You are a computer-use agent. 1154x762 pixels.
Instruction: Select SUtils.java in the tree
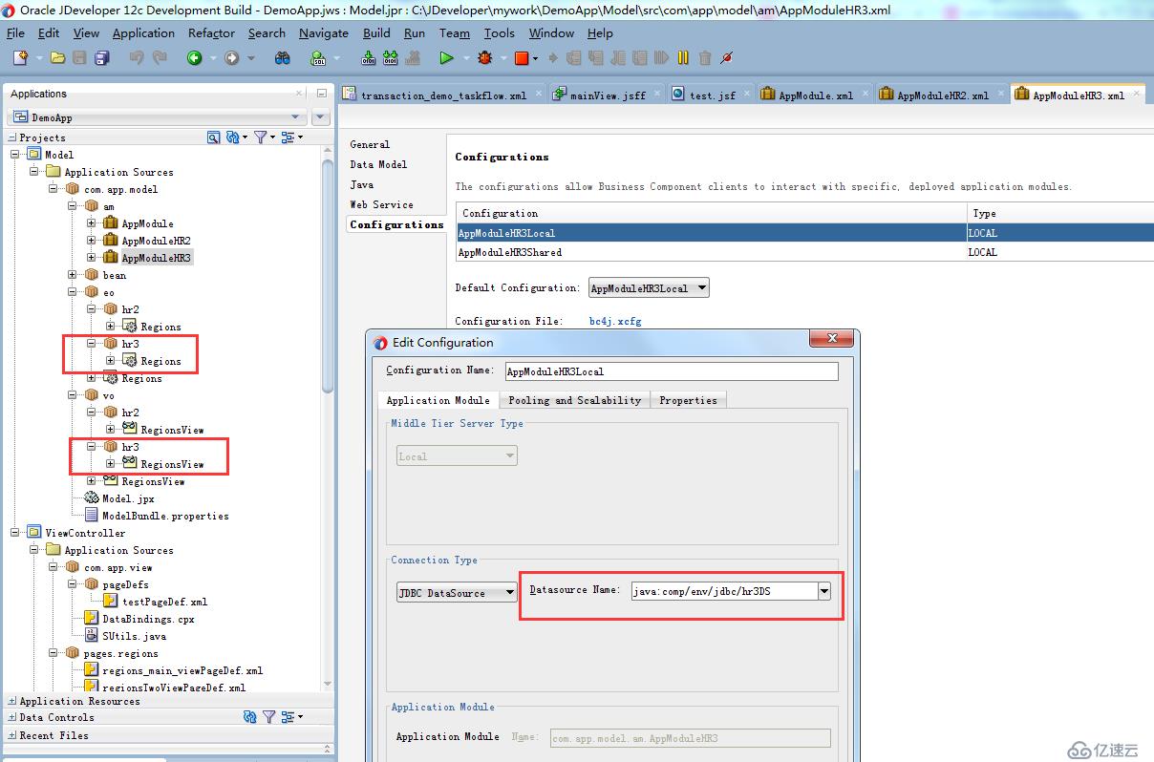[134, 636]
